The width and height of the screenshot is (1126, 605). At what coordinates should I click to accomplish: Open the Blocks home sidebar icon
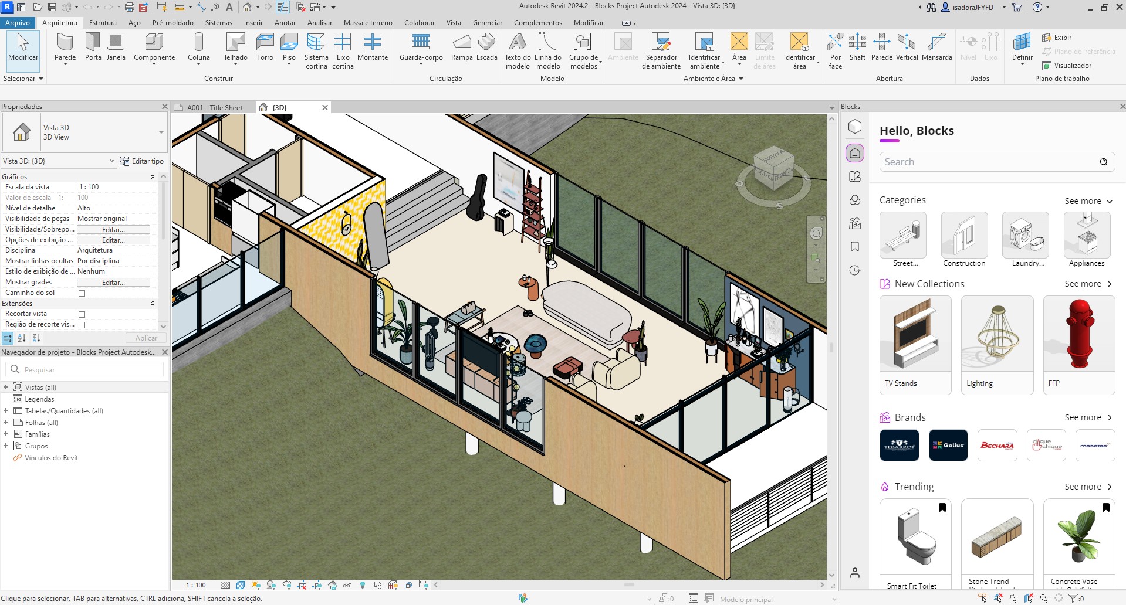point(855,153)
